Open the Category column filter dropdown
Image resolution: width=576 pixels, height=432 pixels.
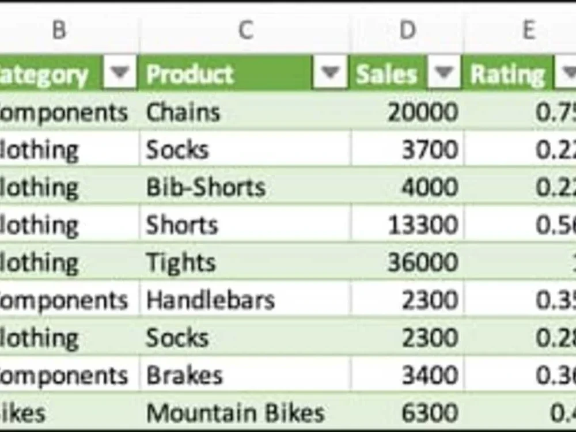click(118, 73)
